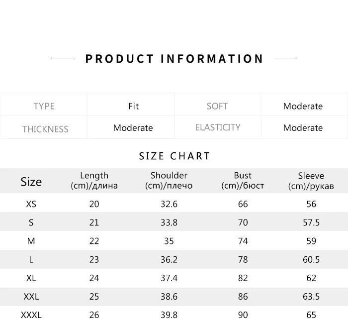
Task: Click the sleeve value 57.5 for S
Action: 311,222
